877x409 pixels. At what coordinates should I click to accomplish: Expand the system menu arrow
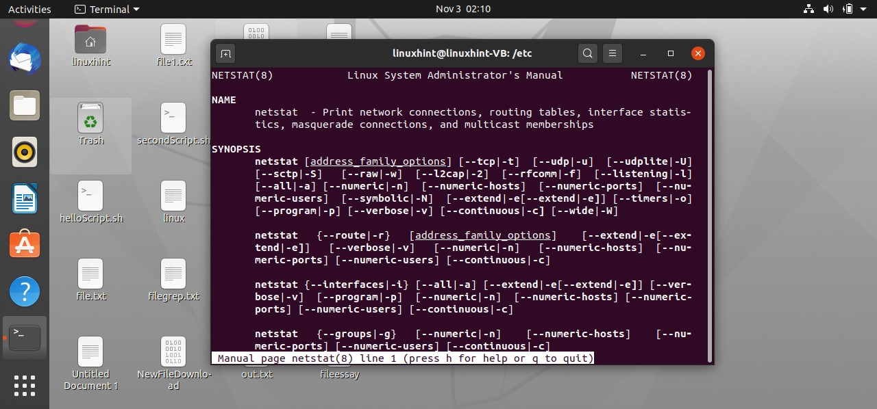[x=864, y=10]
